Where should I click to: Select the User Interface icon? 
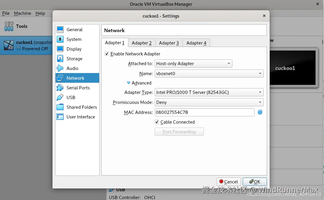click(60, 117)
